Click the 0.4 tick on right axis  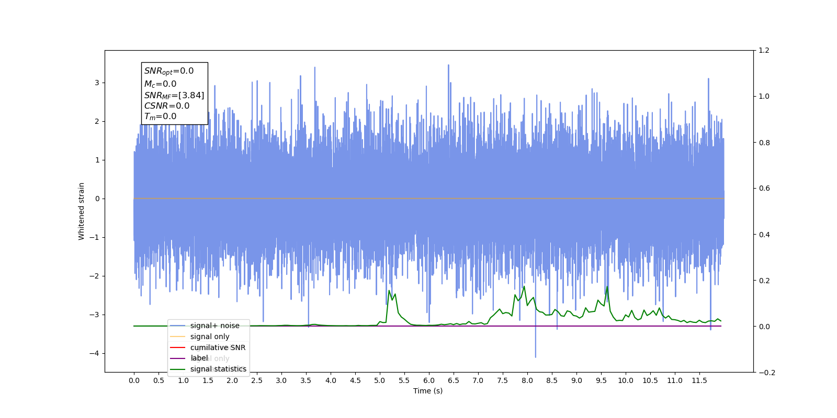pyautogui.click(x=764, y=235)
